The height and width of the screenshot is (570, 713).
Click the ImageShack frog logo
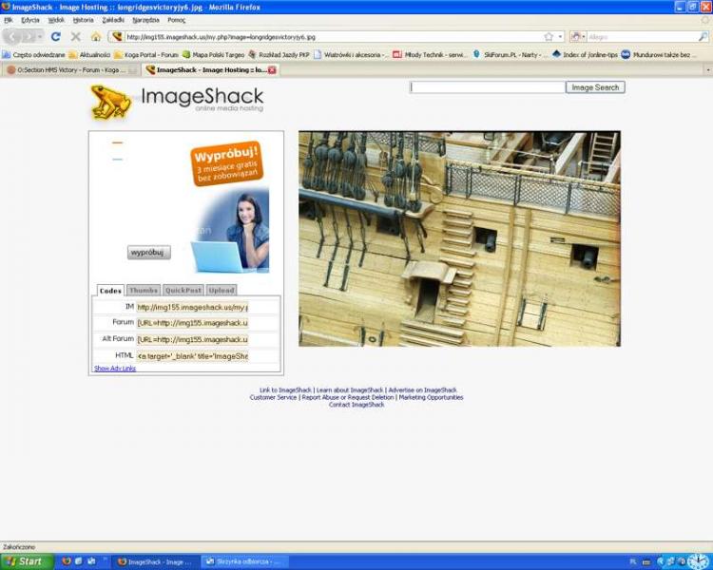point(111,103)
